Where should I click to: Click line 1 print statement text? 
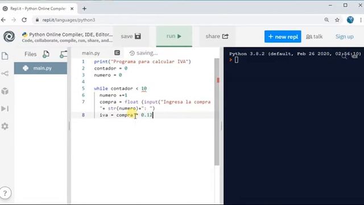point(142,61)
